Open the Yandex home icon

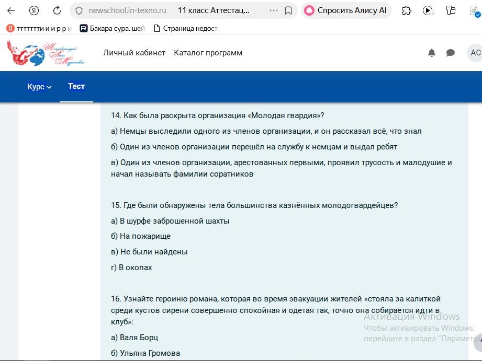(x=34, y=11)
